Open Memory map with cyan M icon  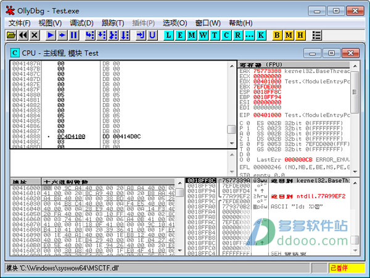click(x=192, y=35)
